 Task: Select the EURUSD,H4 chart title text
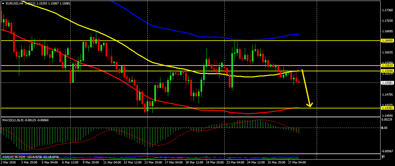click(14, 3)
